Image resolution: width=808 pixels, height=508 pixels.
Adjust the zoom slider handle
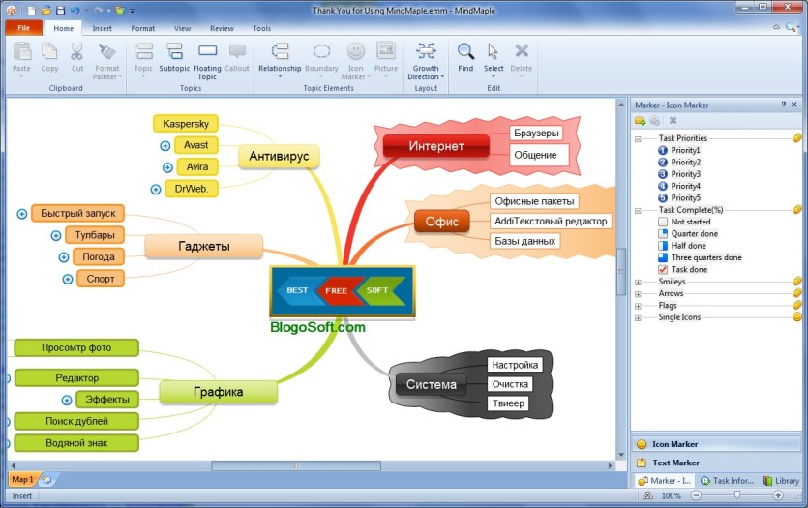737,495
